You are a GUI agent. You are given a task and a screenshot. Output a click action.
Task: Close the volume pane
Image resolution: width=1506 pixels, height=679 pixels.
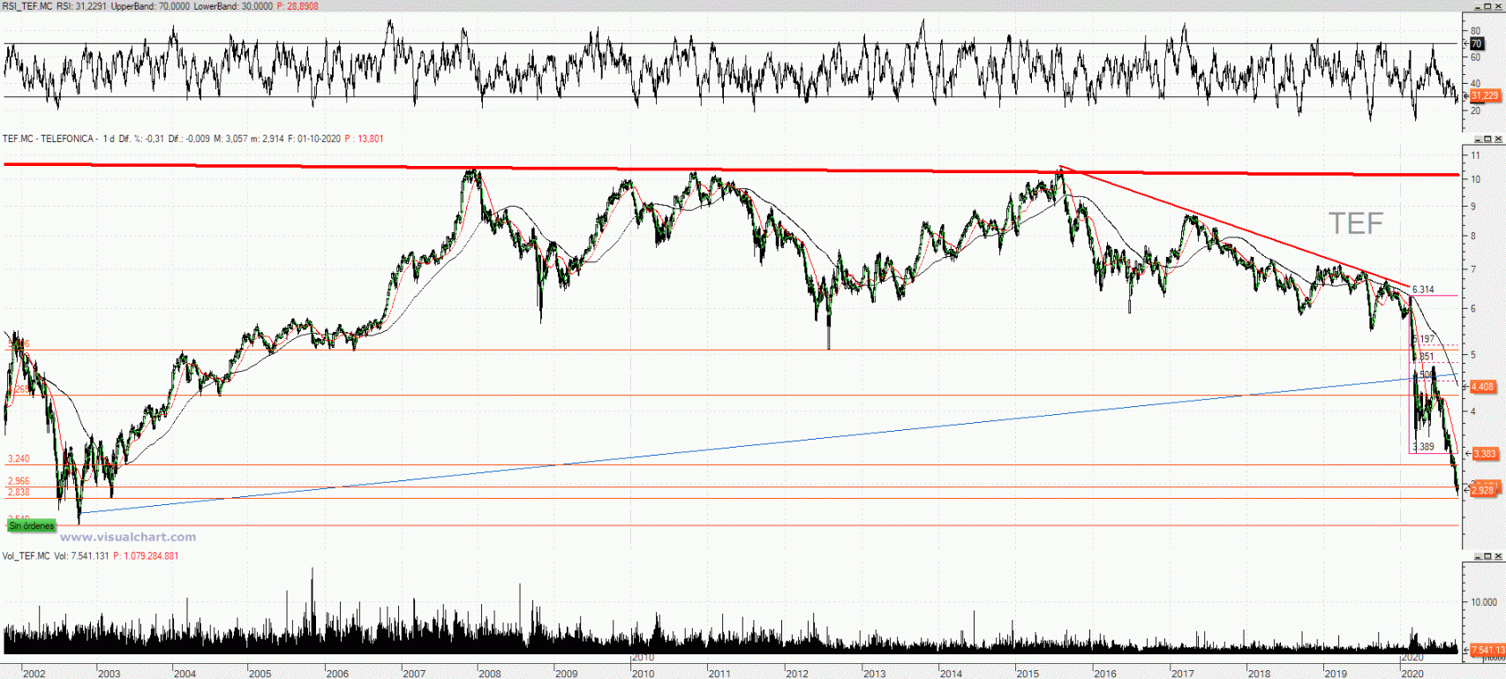(x=1498, y=556)
